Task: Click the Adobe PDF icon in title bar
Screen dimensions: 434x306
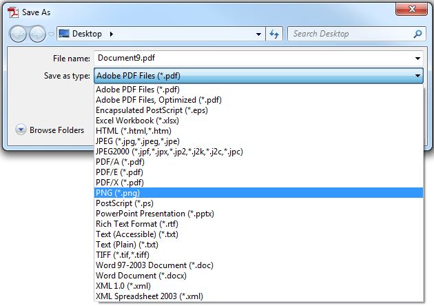Action: (x=13, y=12)
